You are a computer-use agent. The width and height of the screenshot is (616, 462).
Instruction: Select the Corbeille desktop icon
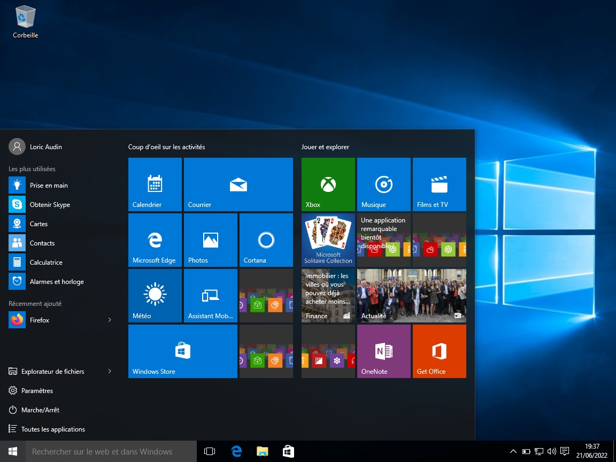click(26, 22)
